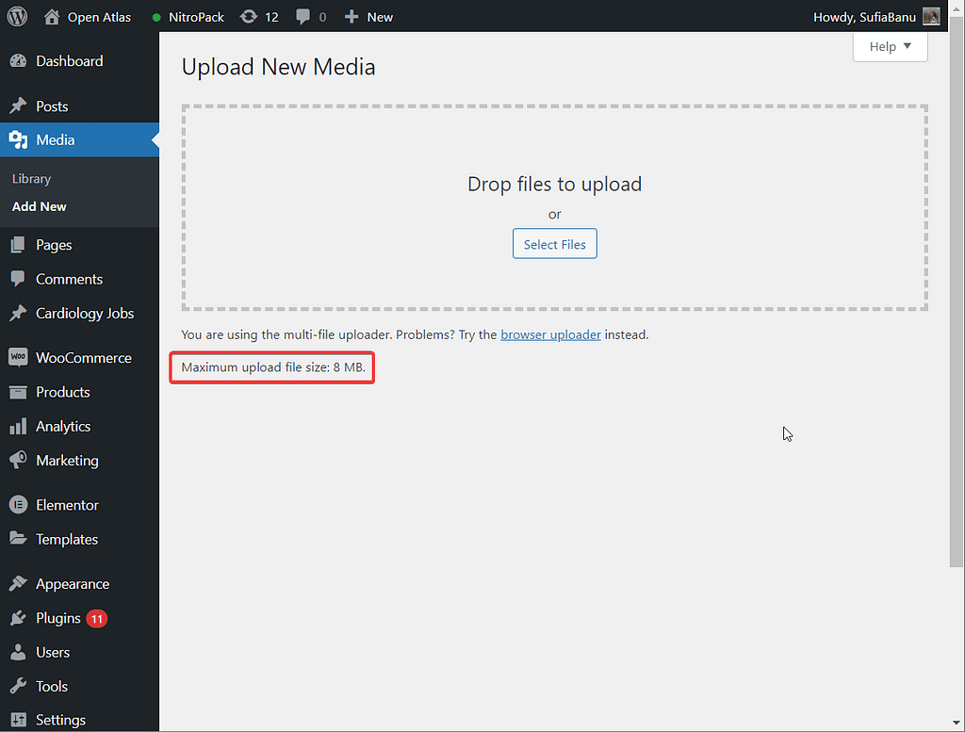This screenshot has width=965, height=732.
Task: Select the Elementor sidebar icon
Action: click(x=21, y=504)
